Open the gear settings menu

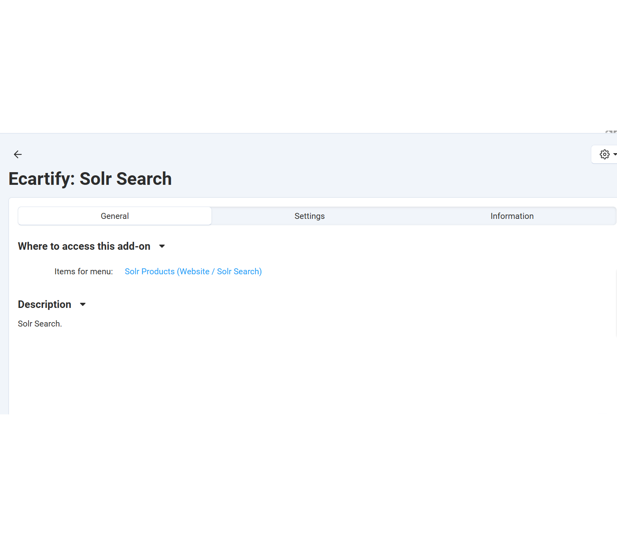tap(604, 154)
